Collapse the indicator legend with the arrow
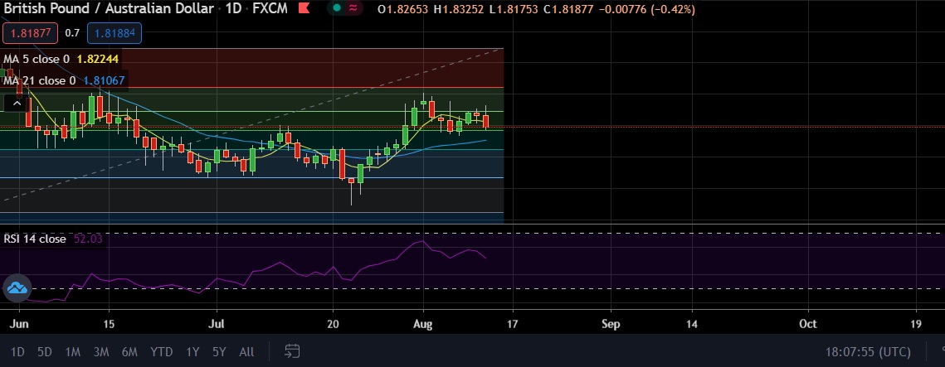The height and width of the screenshot is (367, 945). pyautogui.click(x=17, y=104)
